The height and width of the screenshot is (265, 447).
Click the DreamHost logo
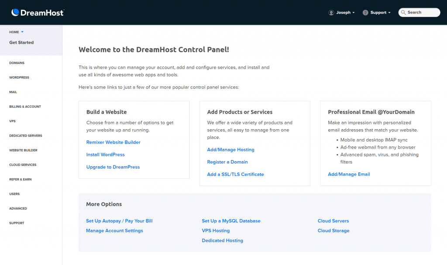(x=38, y=13)
